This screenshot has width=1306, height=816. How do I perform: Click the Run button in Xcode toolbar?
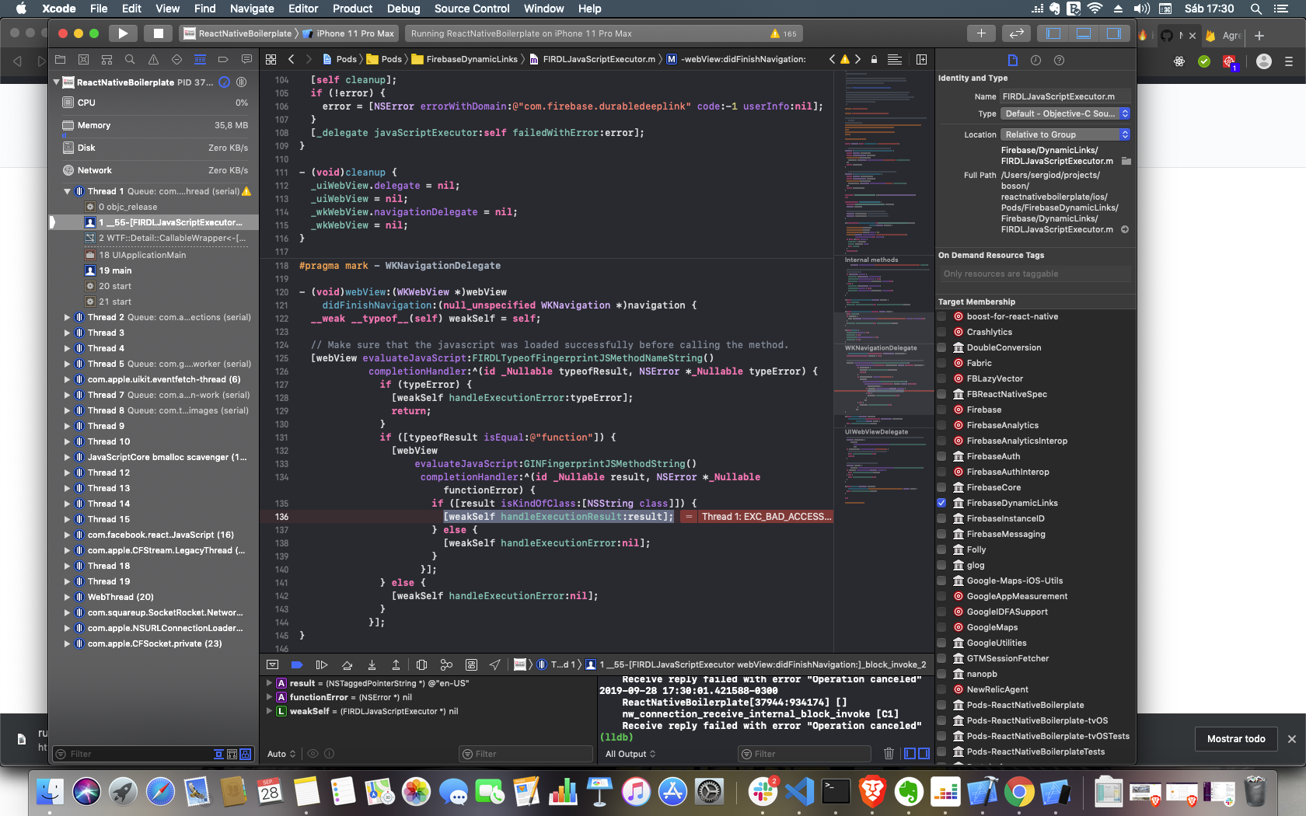pos(123,33)
